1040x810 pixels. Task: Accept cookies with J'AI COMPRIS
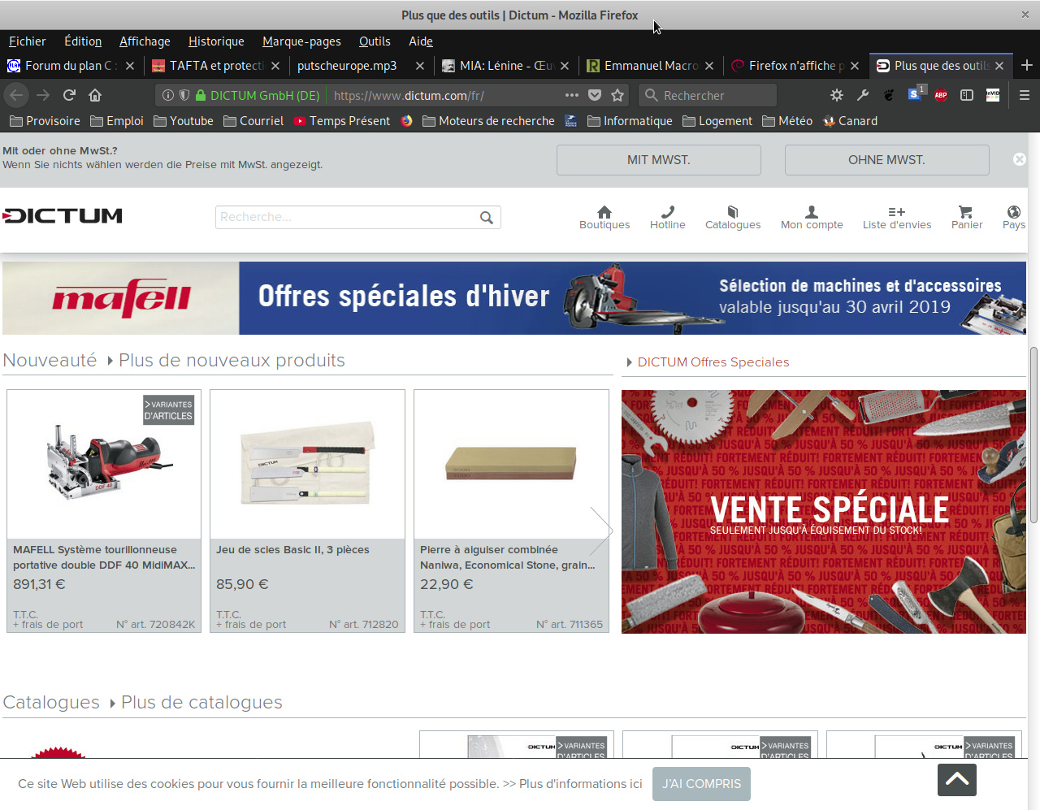click(701, 784)
